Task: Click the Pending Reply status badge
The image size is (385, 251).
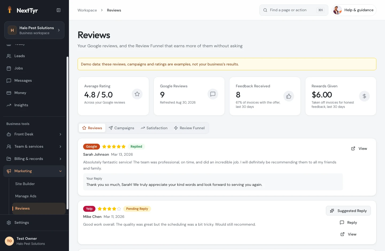Action: (137, 209)
